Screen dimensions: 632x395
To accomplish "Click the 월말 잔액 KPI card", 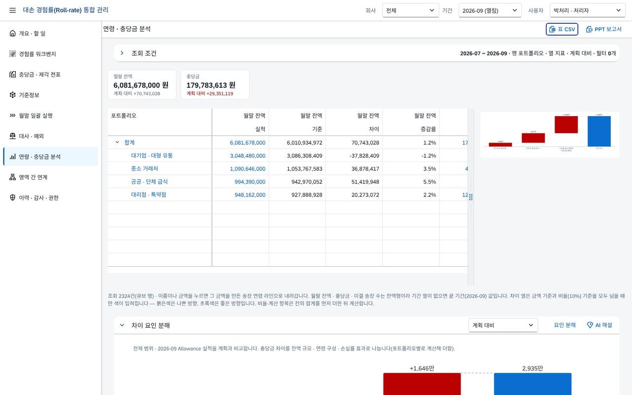I will pyautogui.click(x=142, y=84).
